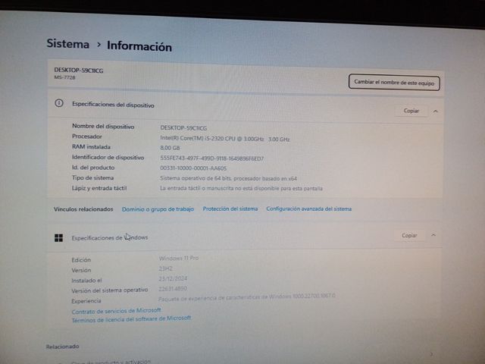
Task: Select the 'Versión del sistema operativo' label
Action: (110, 290)
